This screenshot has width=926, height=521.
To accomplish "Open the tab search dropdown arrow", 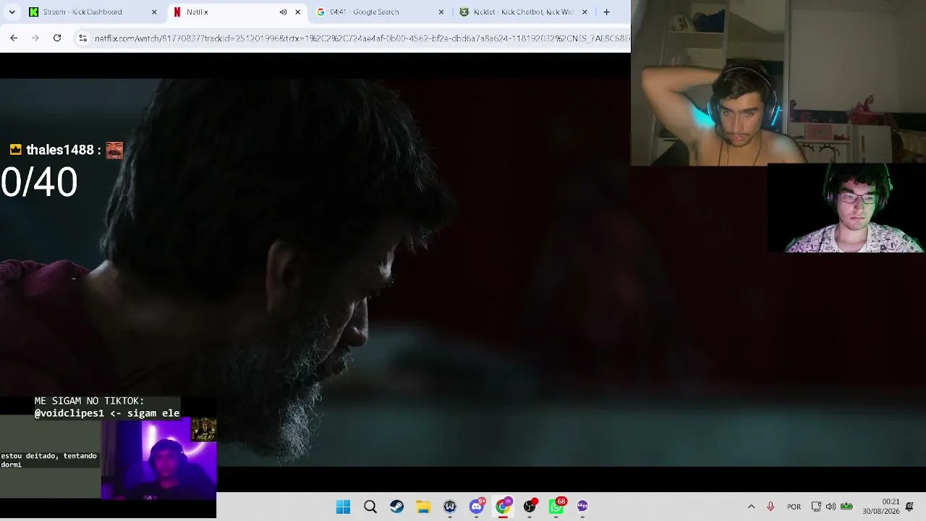I will pyautogui.click(x=12, y=12).
